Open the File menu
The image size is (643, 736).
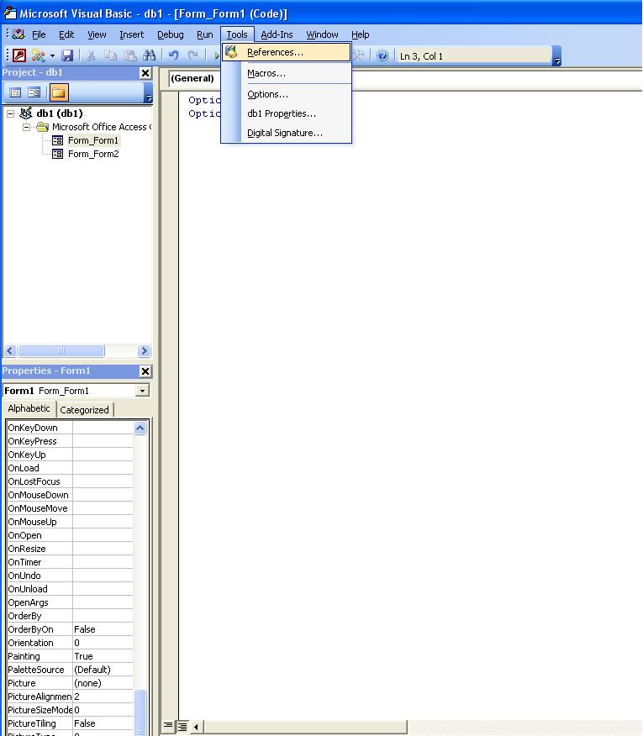coord(39,34)
